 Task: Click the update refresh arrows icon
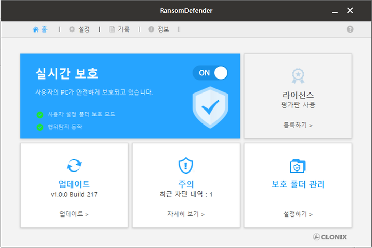click(74, 165)
